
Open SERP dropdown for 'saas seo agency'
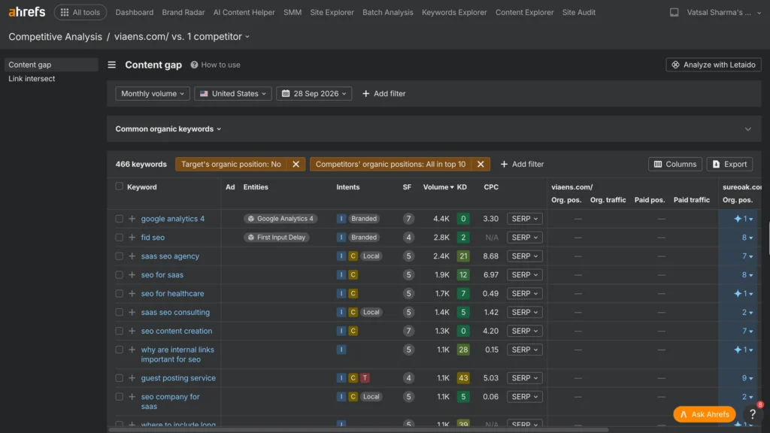click(524, 256)
